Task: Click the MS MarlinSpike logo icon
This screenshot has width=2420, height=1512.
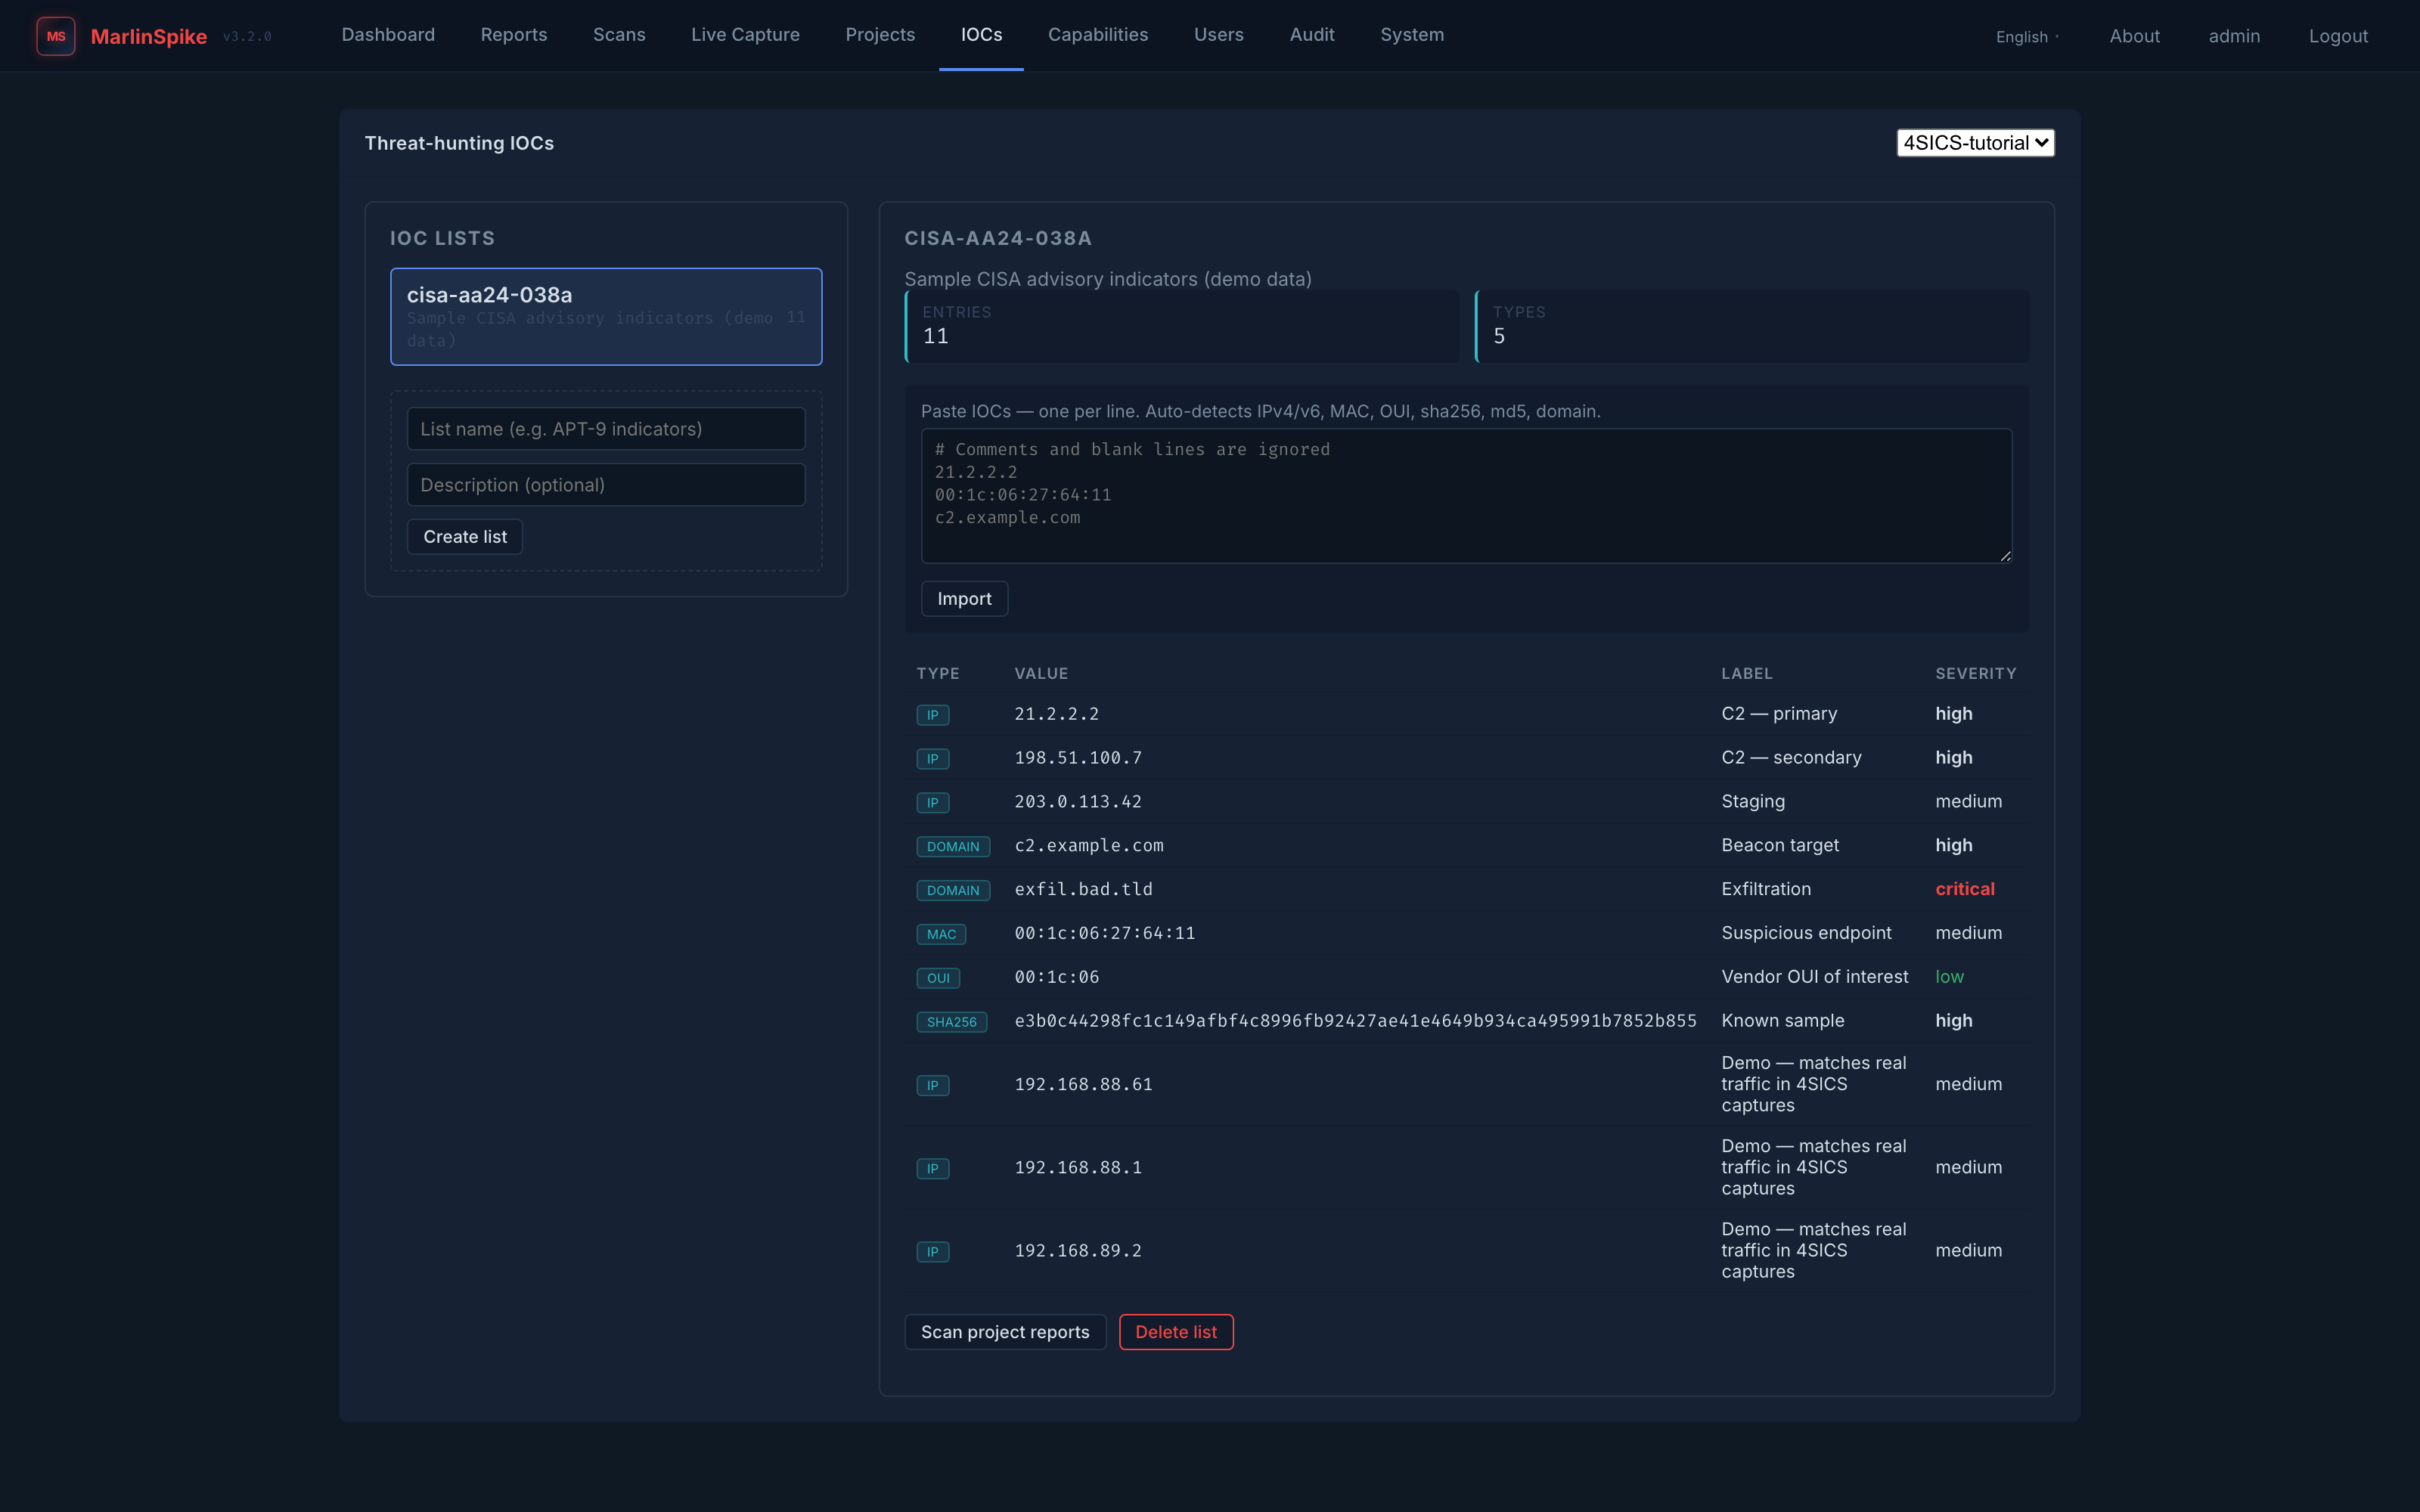Action: [56, 36]
